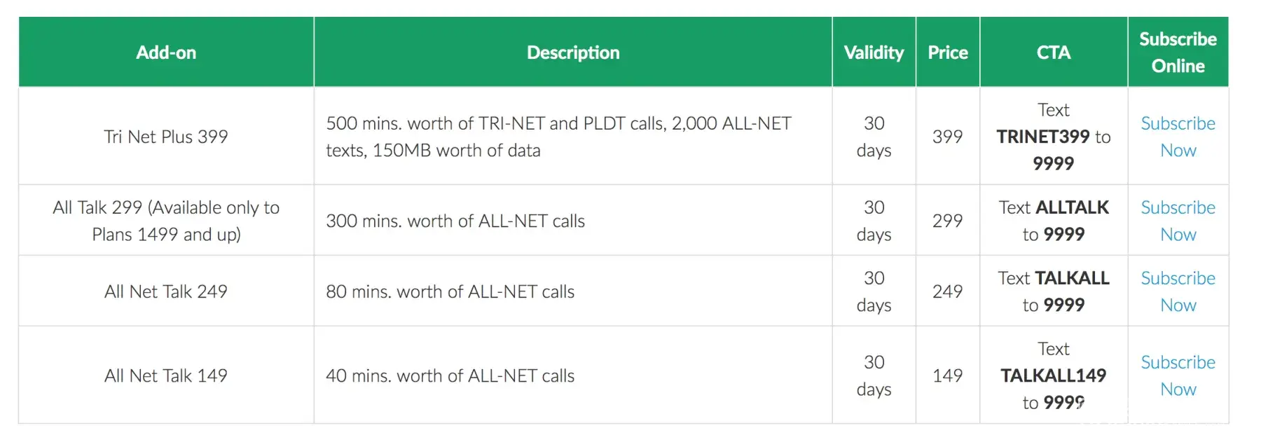Click the 80 mins ALL-NET calls description
1261x442 pixels.
coord(450,291)
